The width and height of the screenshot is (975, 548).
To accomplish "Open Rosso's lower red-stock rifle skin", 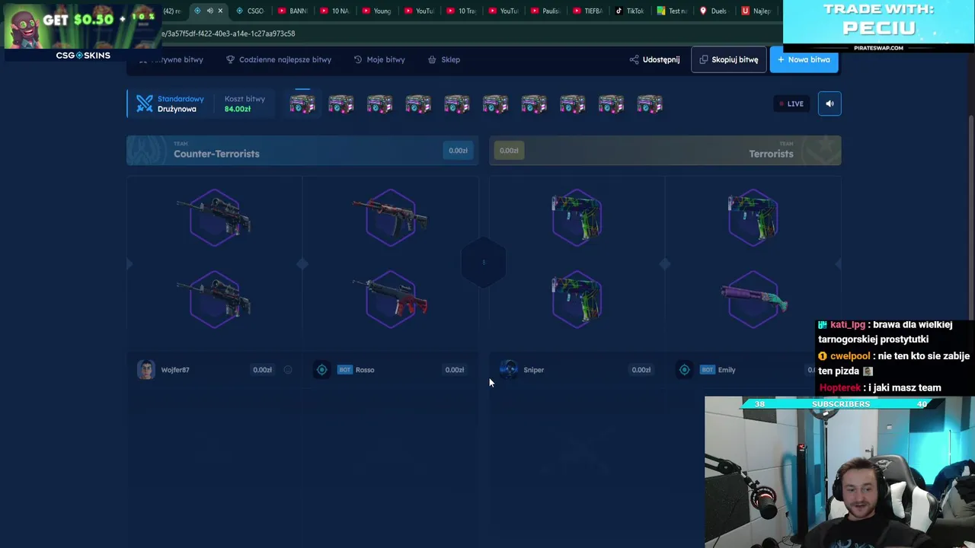I will [x=390, y=299].
